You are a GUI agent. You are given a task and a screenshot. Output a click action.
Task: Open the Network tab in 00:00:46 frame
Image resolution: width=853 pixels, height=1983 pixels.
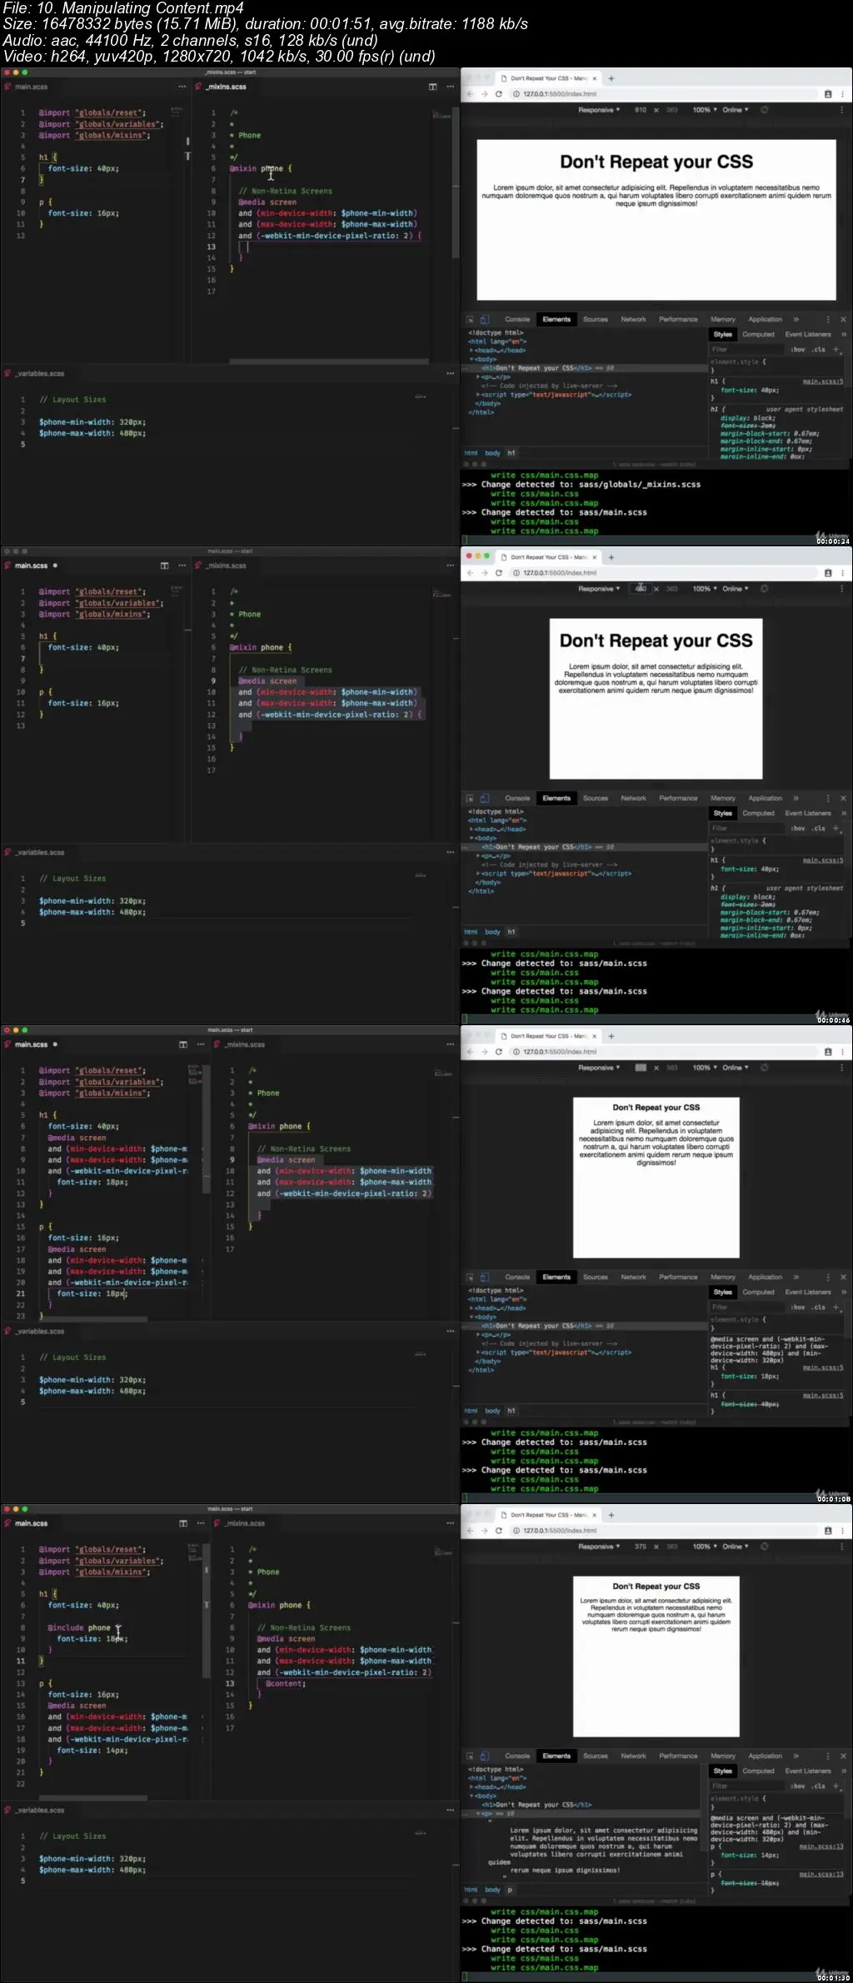coord(634,798)
